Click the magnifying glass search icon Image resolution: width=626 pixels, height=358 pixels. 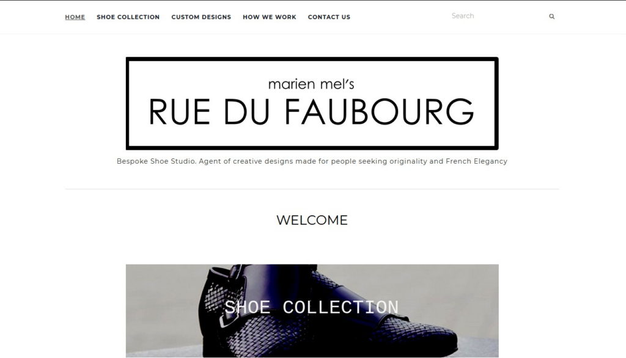click(551, 16)
